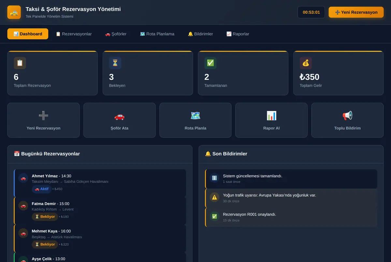
Task: Click the Bekliyor badge for Mehmet Kaya
Action: click(x=45, y=244)
